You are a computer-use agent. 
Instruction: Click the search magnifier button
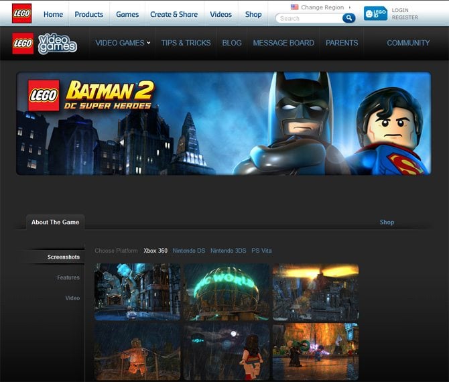(x=348, y=18)
